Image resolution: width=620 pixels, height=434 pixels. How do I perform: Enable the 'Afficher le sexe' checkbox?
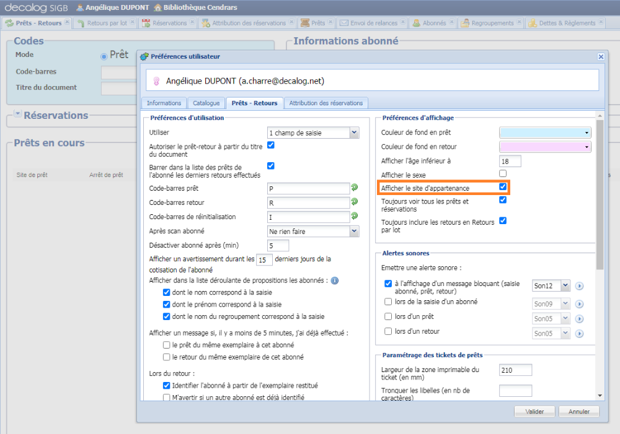click(503, 173)
